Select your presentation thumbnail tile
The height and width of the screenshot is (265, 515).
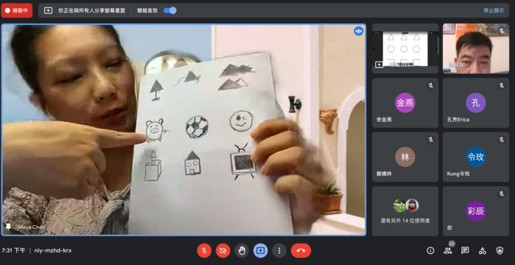tap(405, 49)
